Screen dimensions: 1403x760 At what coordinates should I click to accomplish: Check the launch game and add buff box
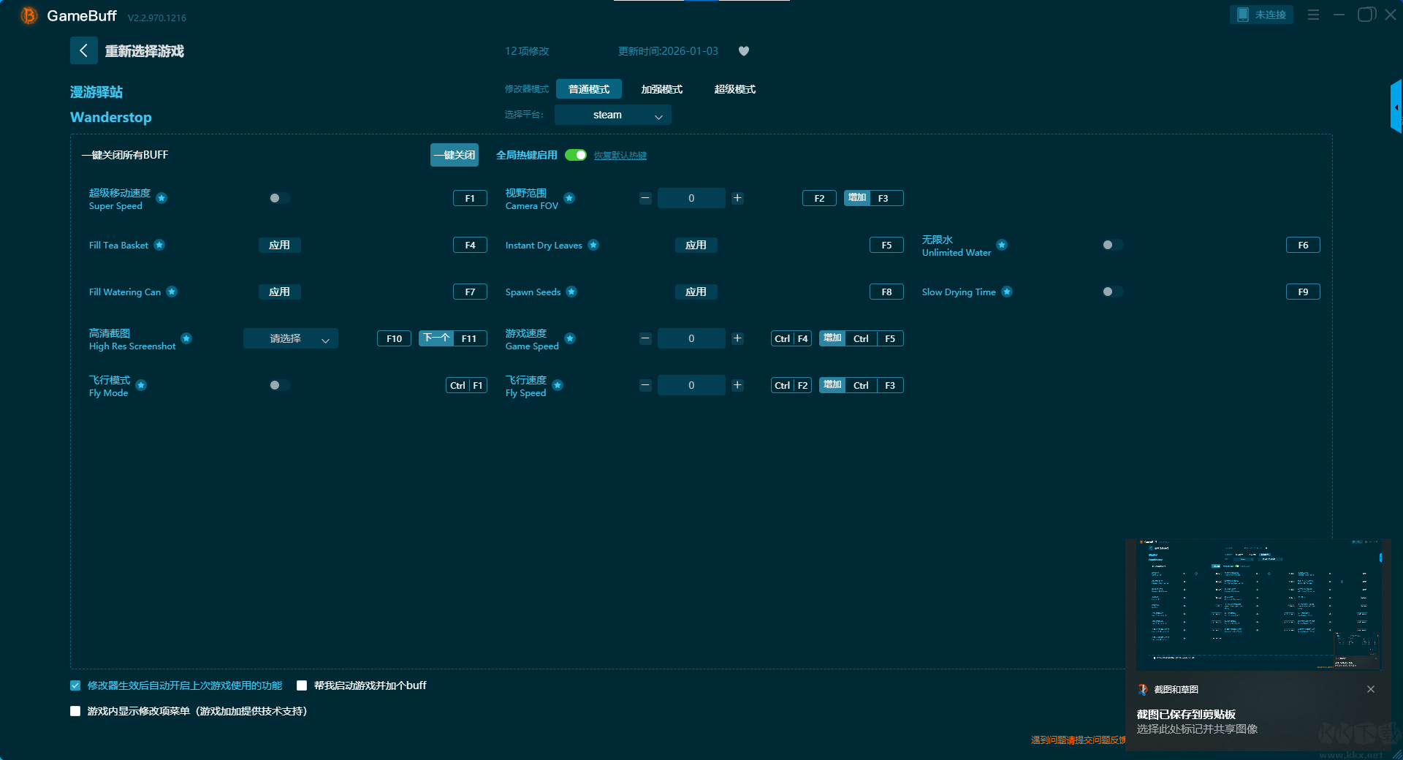[x=302, y=685]
